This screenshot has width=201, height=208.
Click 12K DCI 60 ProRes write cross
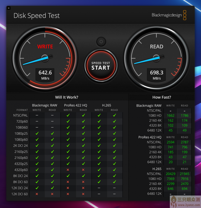tap(68, 194)
